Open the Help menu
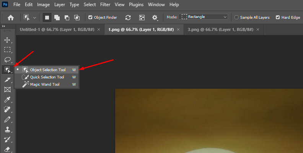Image resolution: width=303 pixels, height=153 pixels. coord(174,5)
